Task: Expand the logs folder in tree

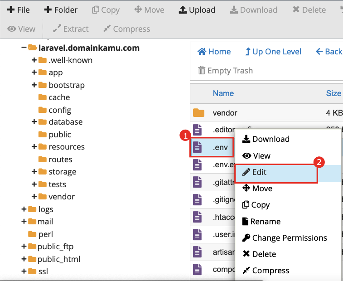Action: tap(24, 209)
